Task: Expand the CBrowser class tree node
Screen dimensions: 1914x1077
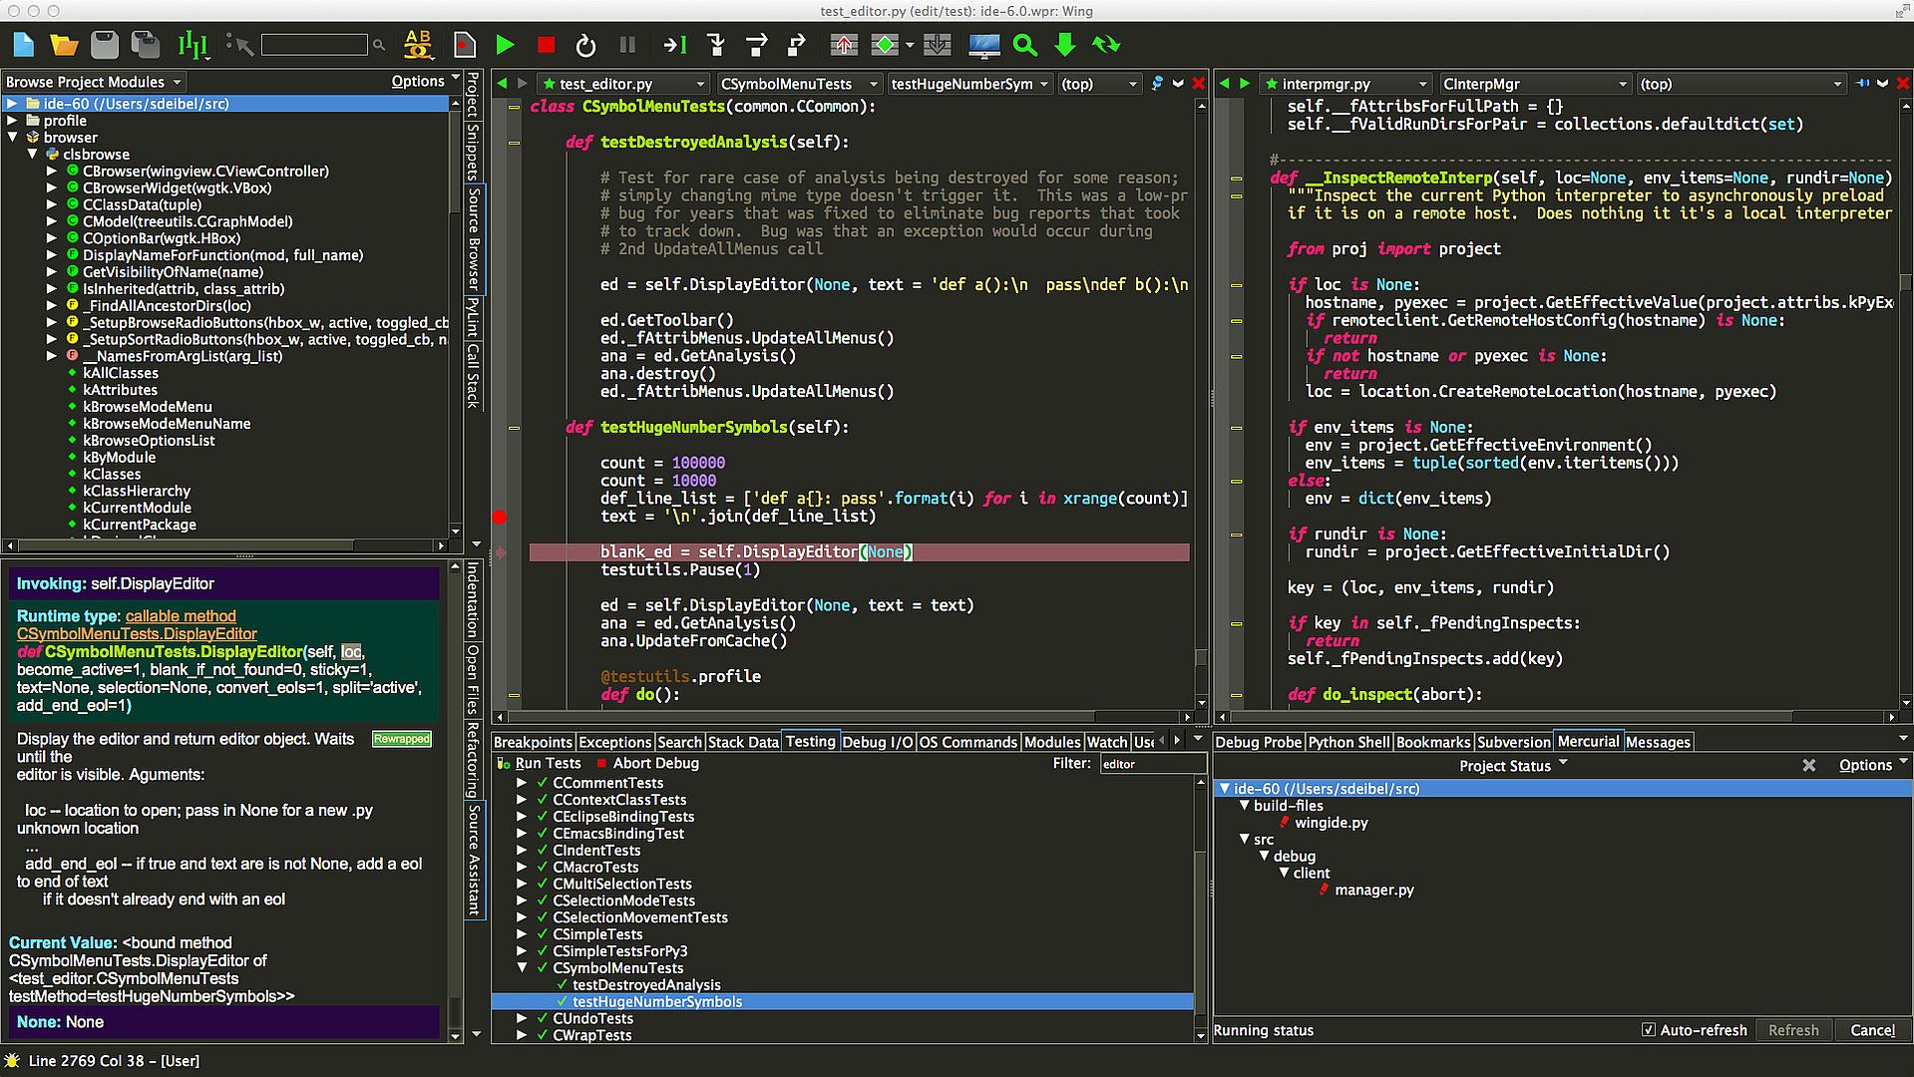Action: tap(52, 172)
